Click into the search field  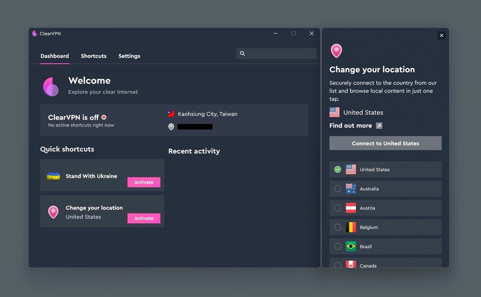click(x=277, y=53)
